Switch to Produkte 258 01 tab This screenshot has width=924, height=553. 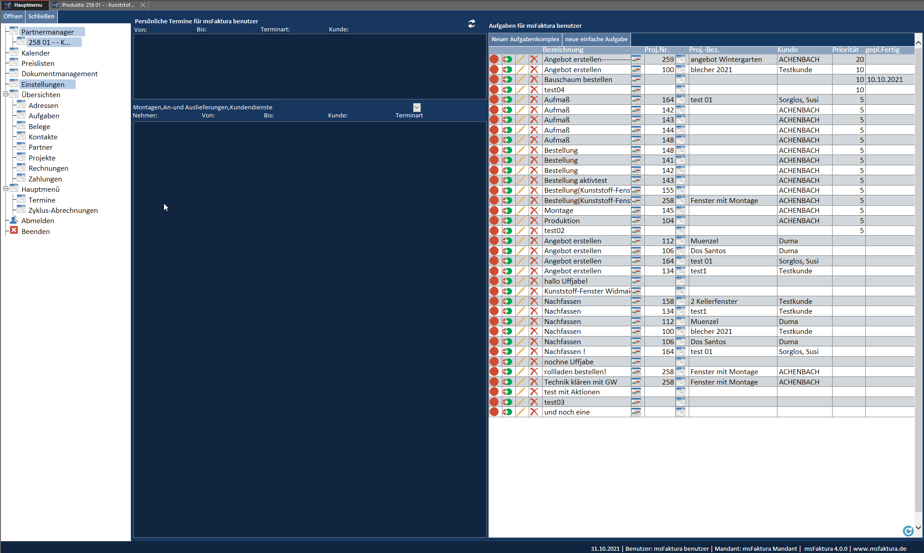tap(98, 5)
